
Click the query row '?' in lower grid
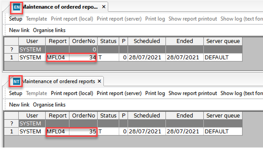(11, 124)
